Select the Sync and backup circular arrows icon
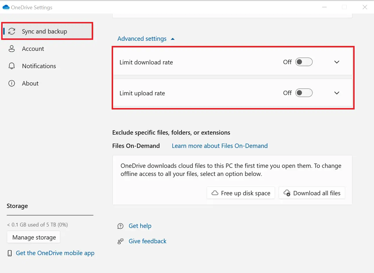Screen dimensions: 374x273 point(12,31)
